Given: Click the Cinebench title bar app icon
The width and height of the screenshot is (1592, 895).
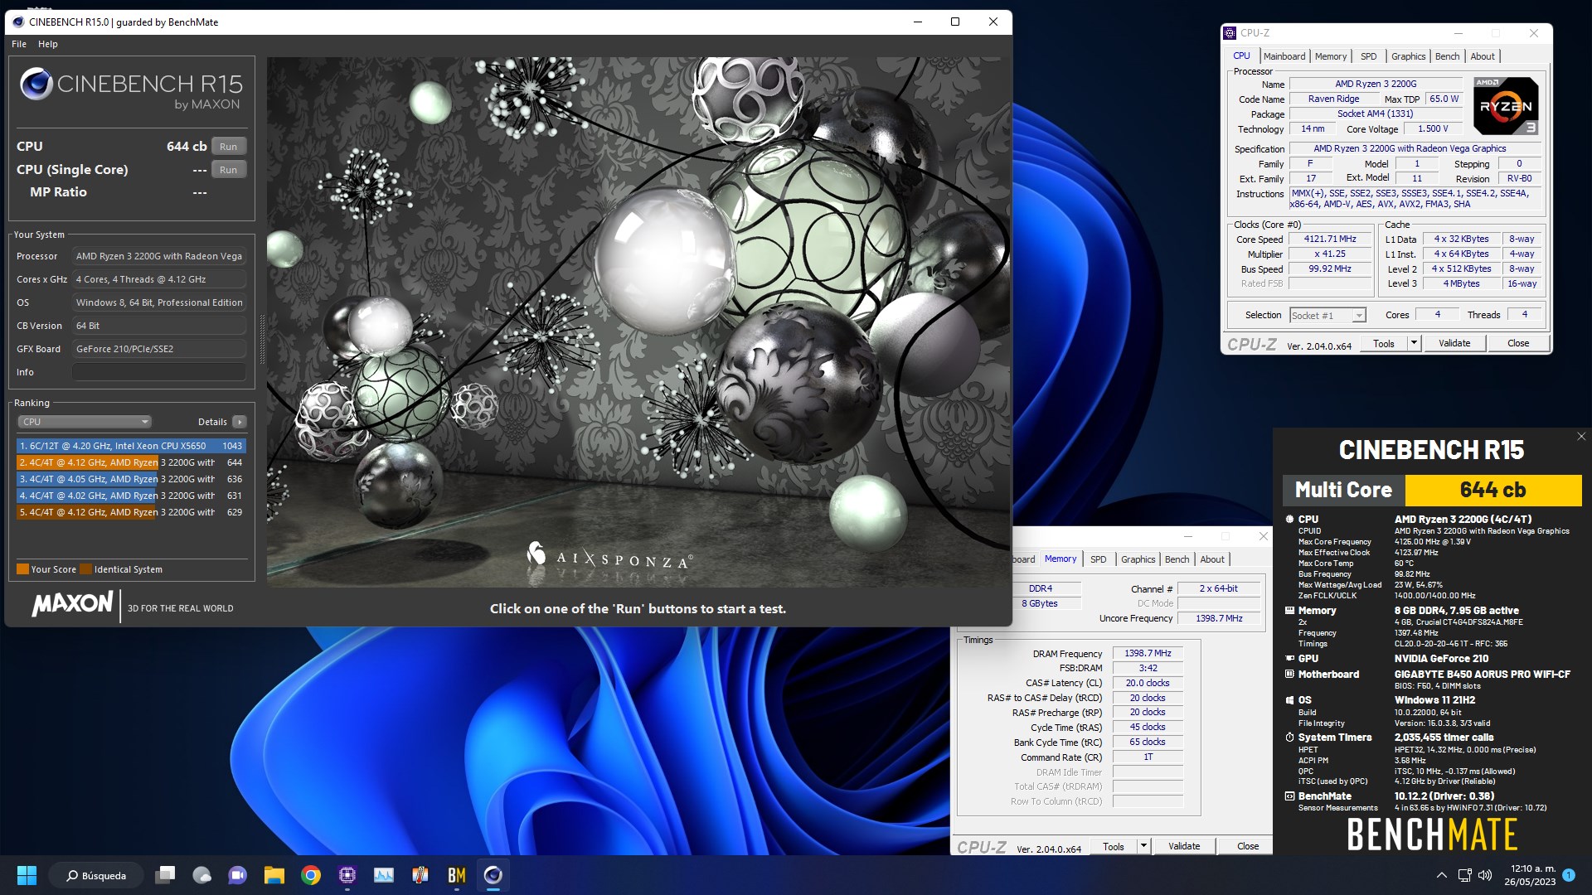Looking at the screenshot, I should tap(18, 22).
